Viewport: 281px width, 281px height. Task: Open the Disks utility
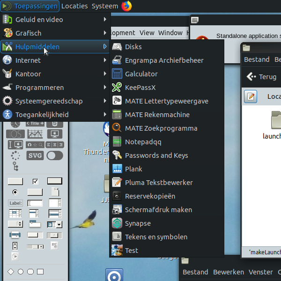(133, 47)
